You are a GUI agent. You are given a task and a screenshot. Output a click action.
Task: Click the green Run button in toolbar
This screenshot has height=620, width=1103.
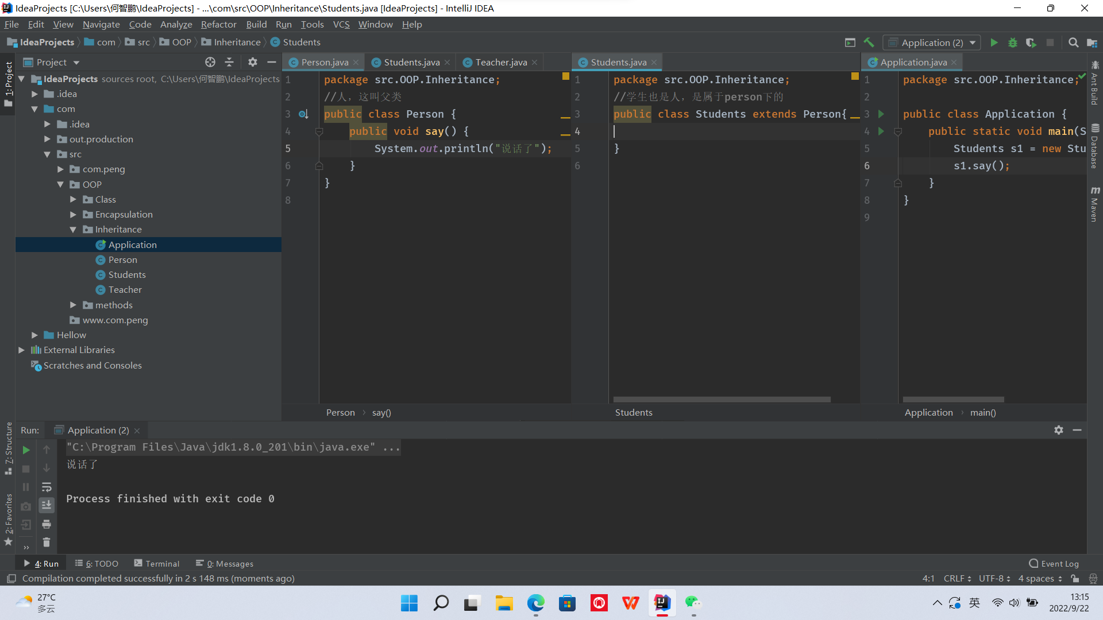(994, 42)
